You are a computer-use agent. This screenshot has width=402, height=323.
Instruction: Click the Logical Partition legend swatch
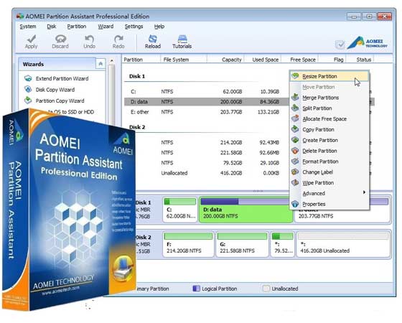(196, 289)
